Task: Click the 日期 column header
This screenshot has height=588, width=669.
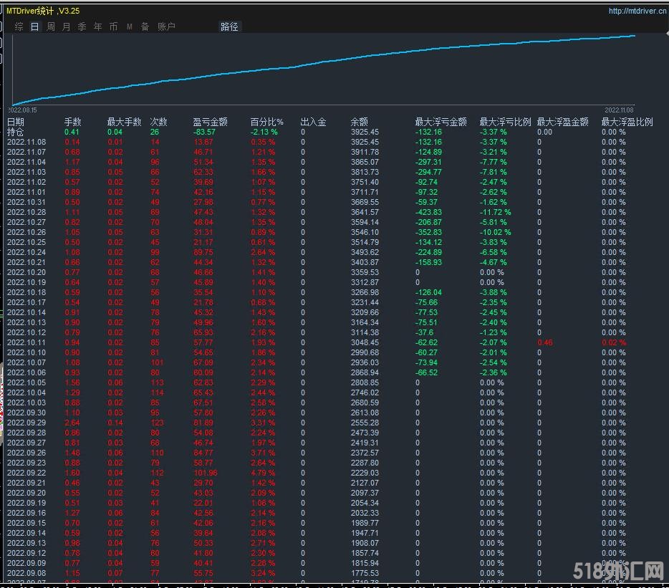Action: click(x=15, y=122)
